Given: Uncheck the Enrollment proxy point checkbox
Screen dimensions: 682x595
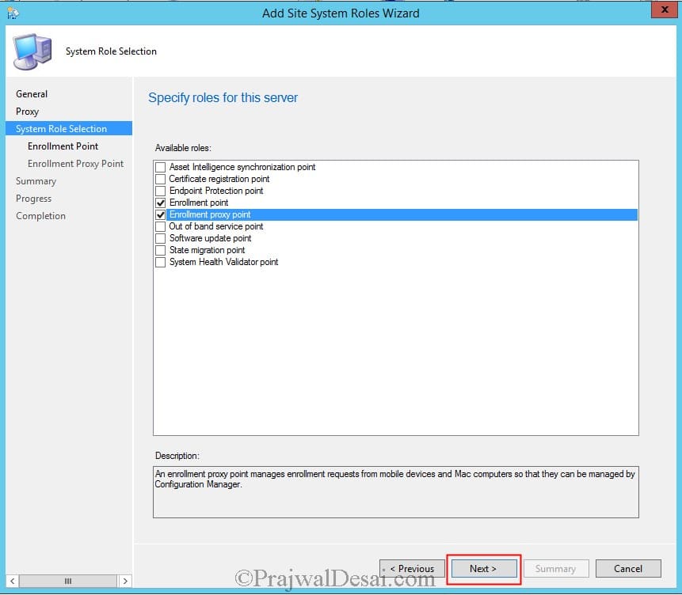Looking at the screenshot, I should 161,214.
